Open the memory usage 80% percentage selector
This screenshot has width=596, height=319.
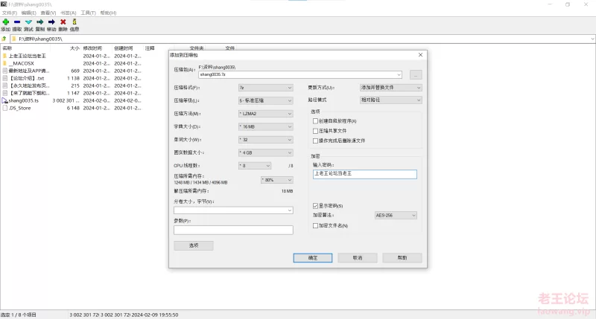(276, 179)
